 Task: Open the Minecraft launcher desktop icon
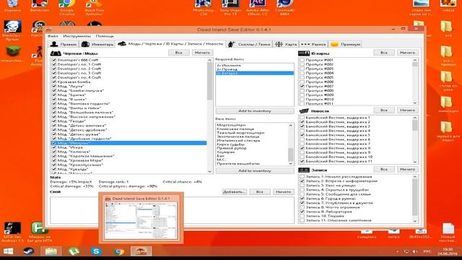tap(12, 54)
